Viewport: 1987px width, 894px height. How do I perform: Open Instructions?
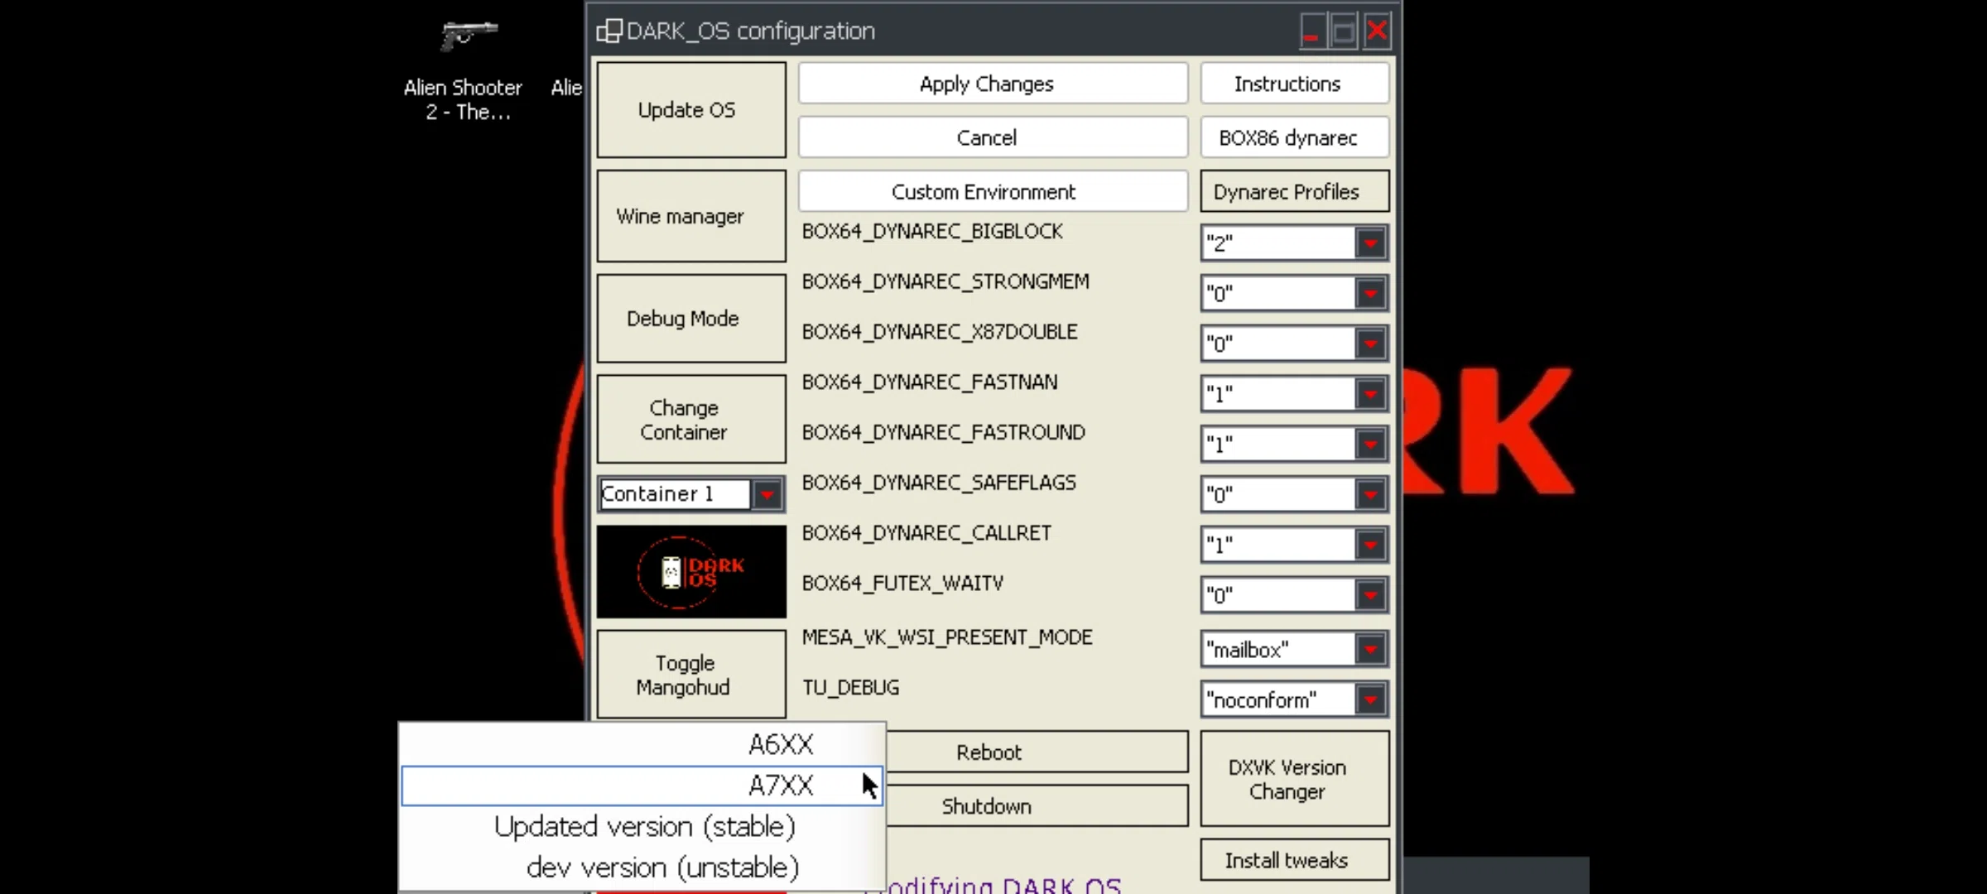1295,84
